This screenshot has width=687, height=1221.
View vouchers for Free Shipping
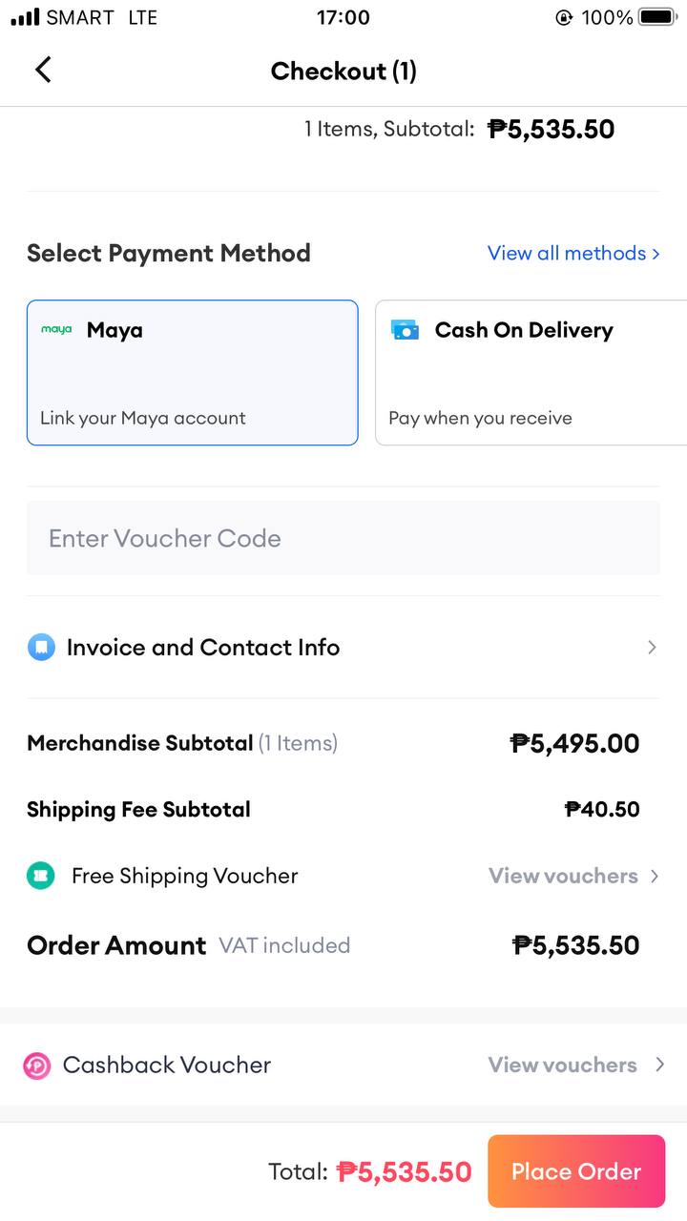click(x=563, y=876)
